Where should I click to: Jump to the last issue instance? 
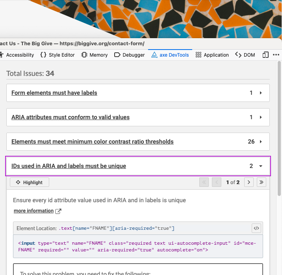coord(262,182)
